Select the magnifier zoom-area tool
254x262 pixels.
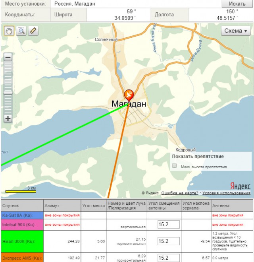click(x=21, y=31)
